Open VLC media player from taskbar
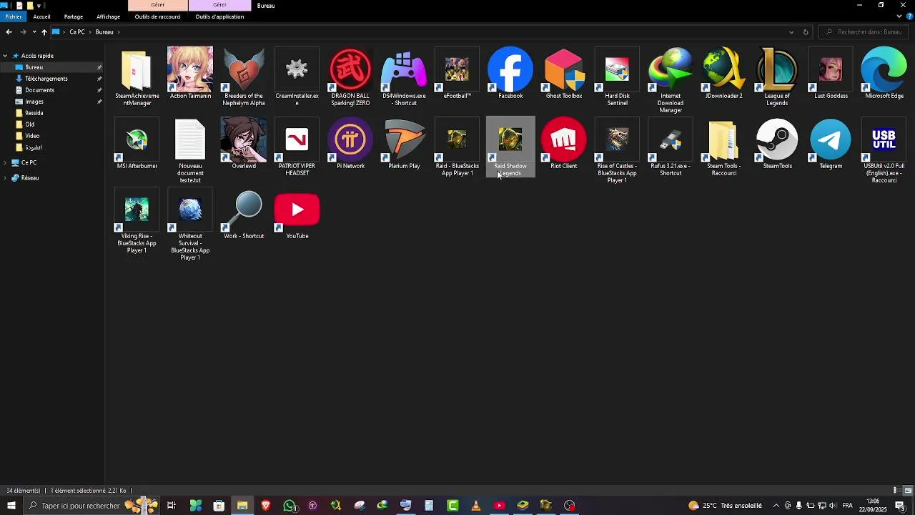This screenshot has height=515, width=915. 476,506
